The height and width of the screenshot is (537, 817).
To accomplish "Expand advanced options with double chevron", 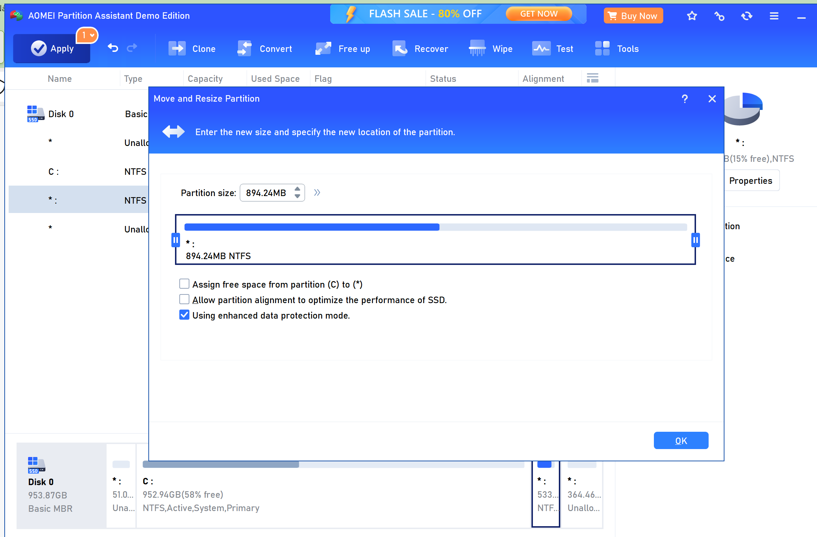I will 317,192.
